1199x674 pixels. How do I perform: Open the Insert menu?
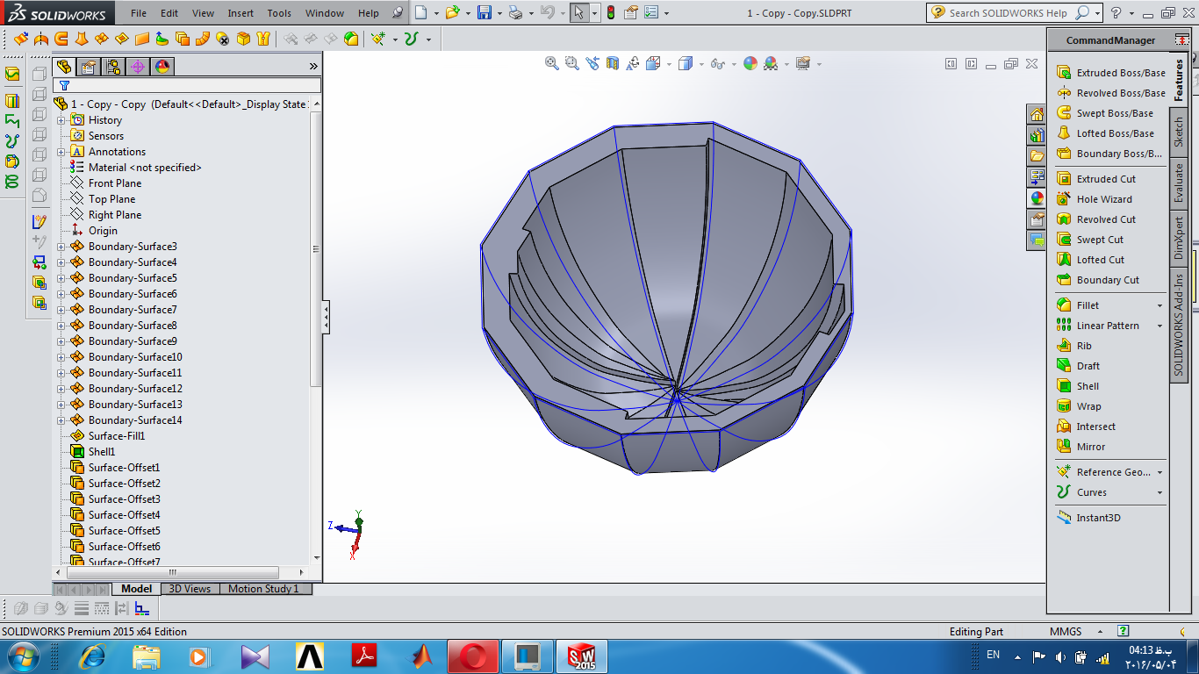241,13
